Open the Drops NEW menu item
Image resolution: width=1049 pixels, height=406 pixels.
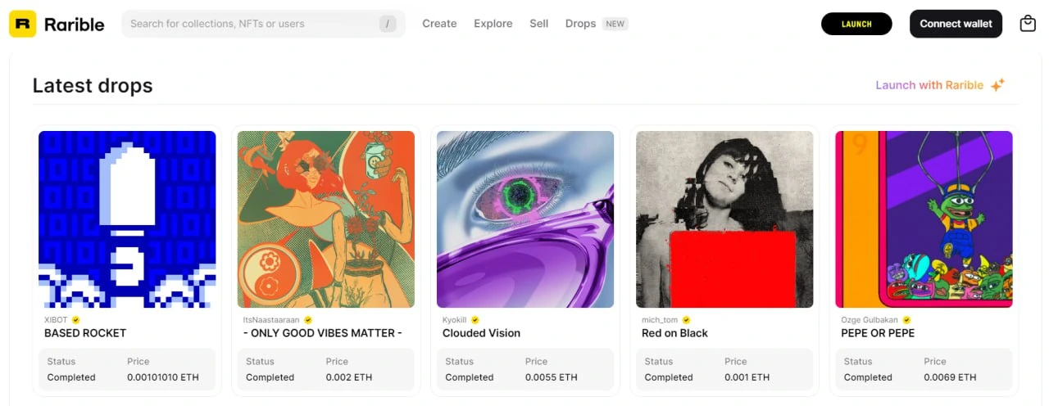coord(597,24)
